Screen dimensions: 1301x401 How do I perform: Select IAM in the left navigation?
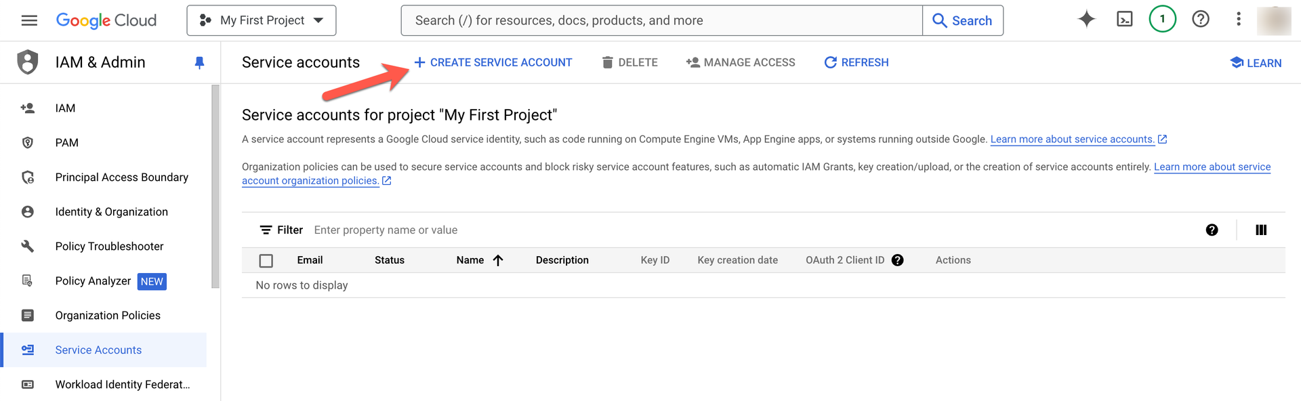click(65, 108)
